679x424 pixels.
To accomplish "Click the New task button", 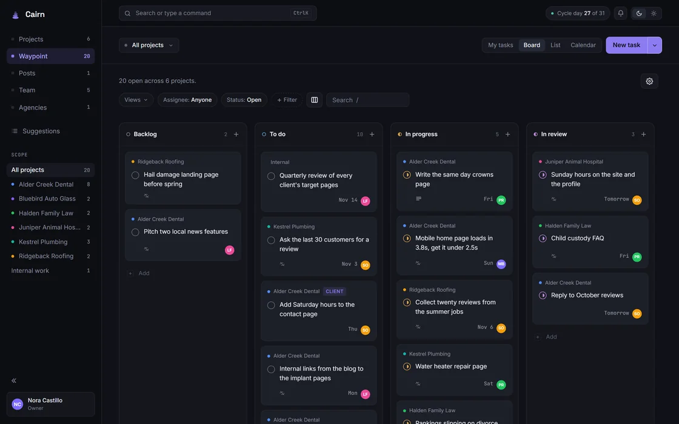I will click(627, 45).
